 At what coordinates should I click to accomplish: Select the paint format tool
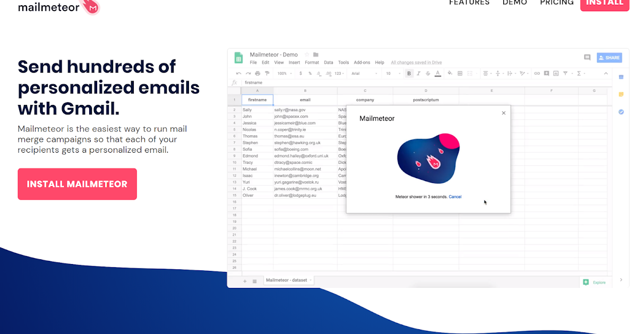point(267,73)
